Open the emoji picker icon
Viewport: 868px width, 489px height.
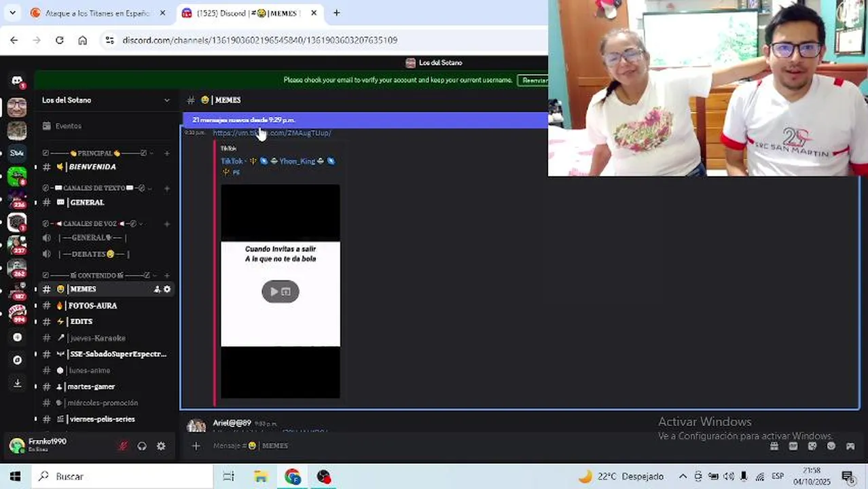[831, 446]
